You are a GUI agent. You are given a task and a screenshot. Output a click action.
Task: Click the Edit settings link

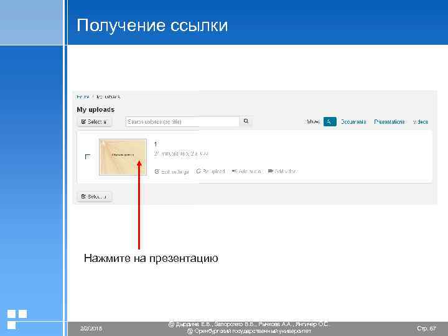pyautogui.click(x=172, y=172)
